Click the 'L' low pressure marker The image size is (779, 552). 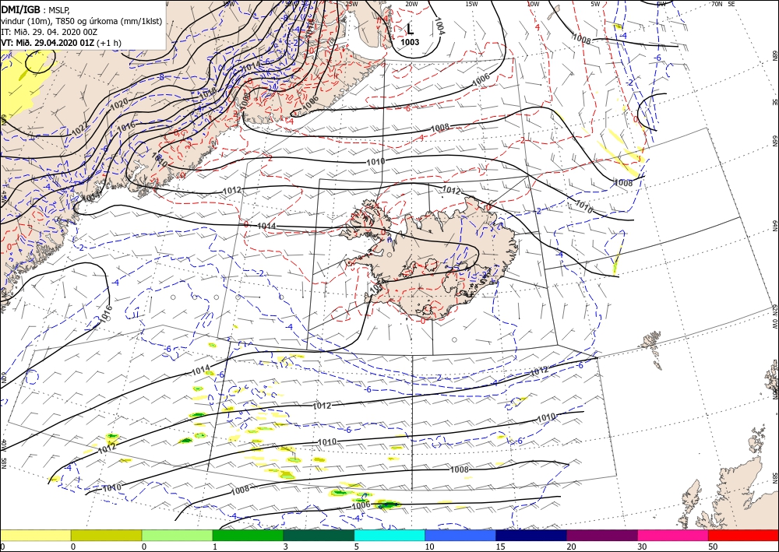[410, 30]
